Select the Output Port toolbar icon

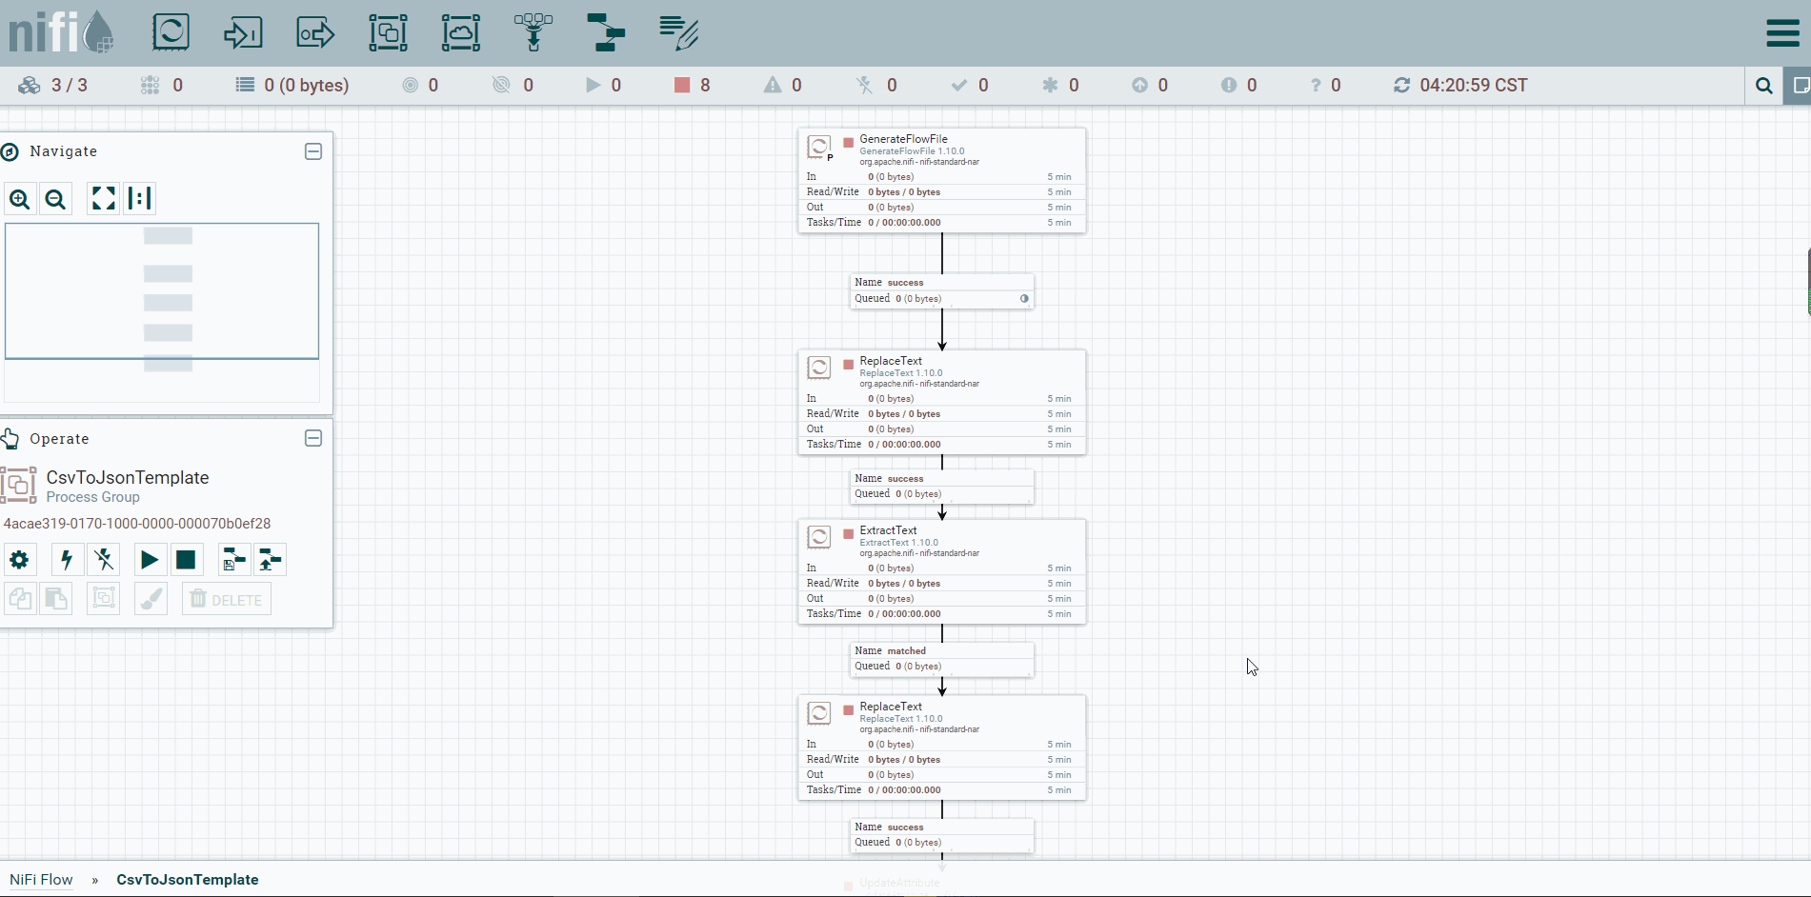(x=315, y=33)
